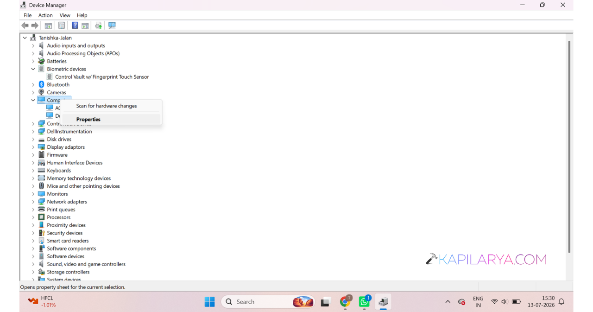The image size is (593, 312).
Task: Expand Audio Processing Objects (APOs)
Action: click(33, 53)
